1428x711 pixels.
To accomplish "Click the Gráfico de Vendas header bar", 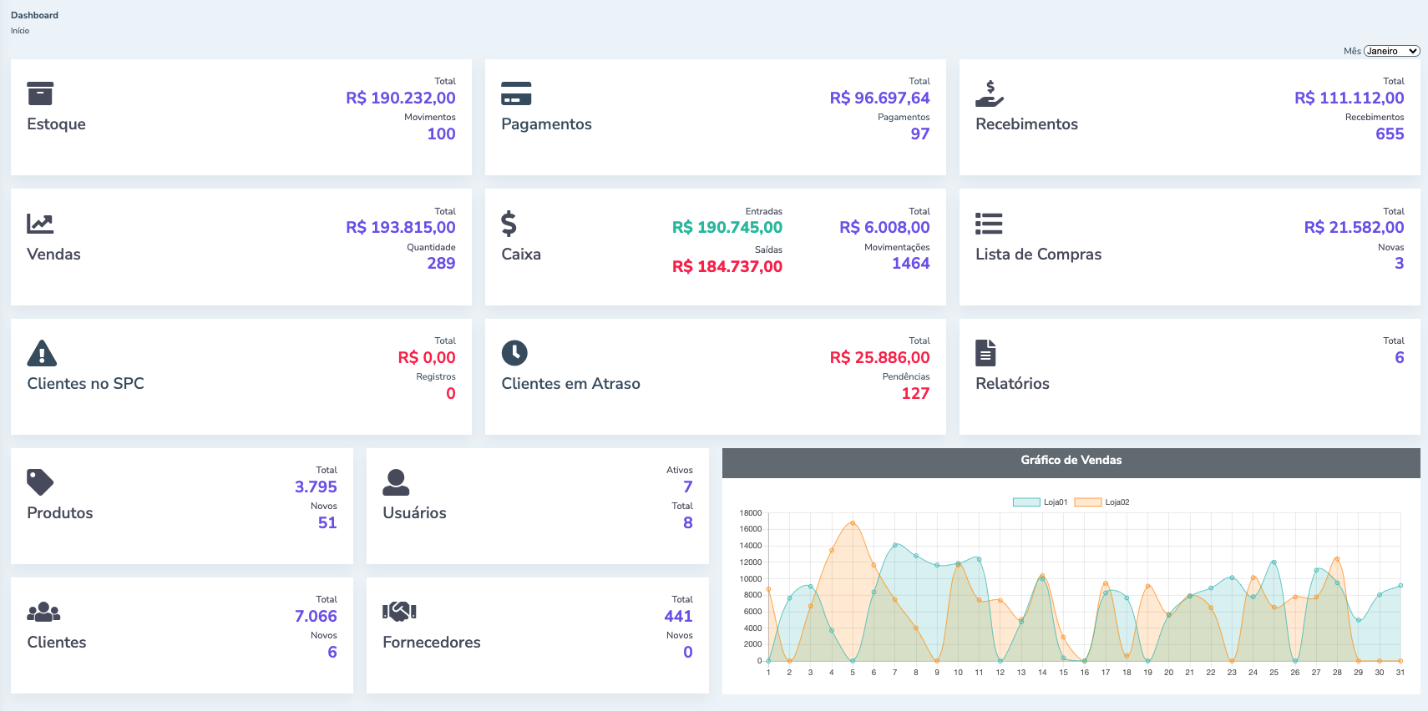I will (x=1071, y=461).
